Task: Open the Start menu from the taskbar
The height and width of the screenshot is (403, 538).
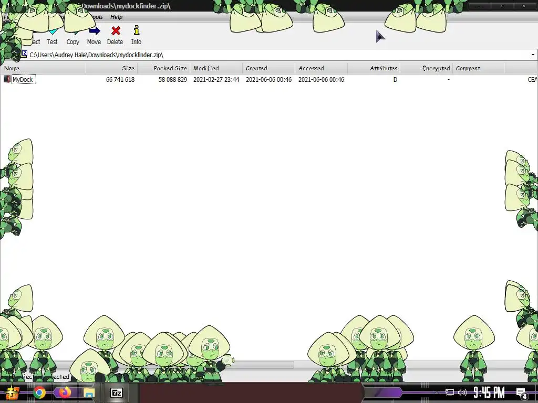Action: pos(13,393)
